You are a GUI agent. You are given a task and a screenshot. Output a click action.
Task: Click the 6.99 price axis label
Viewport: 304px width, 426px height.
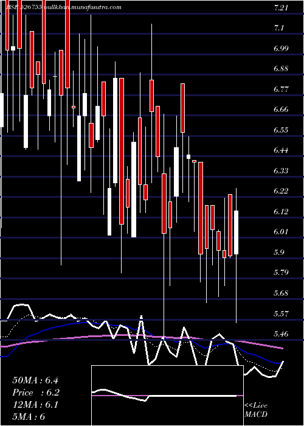pyautogui.click(x=281, y=48)
